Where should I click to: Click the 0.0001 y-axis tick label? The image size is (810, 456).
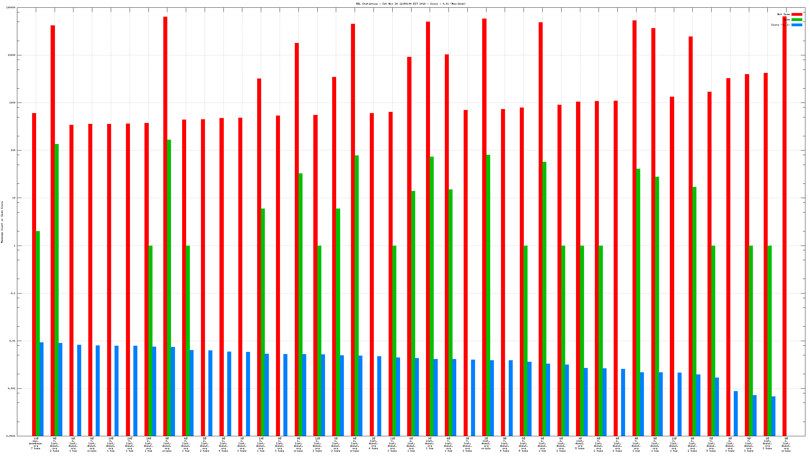click(x=11, y=436)
